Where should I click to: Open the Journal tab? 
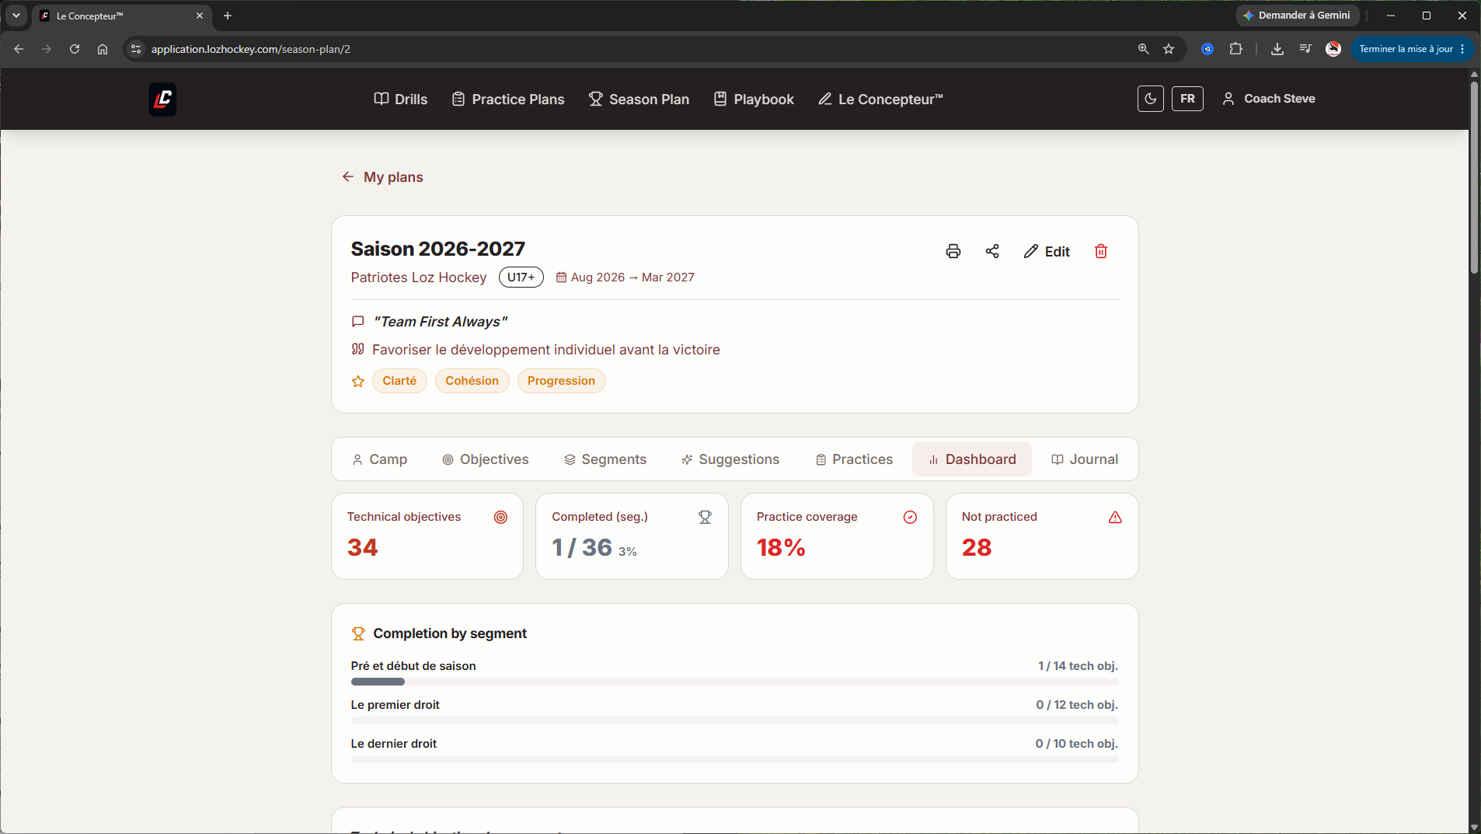pyautogui.click(x=1085, y=459)
